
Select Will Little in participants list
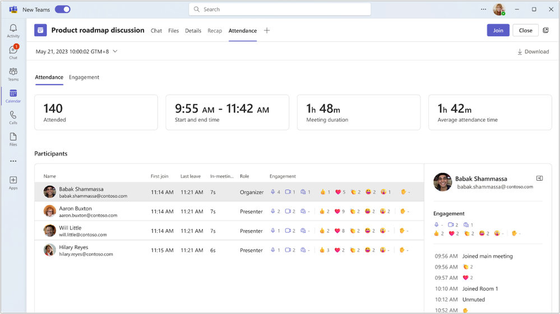pyautogui.click(x=229, y=231)
